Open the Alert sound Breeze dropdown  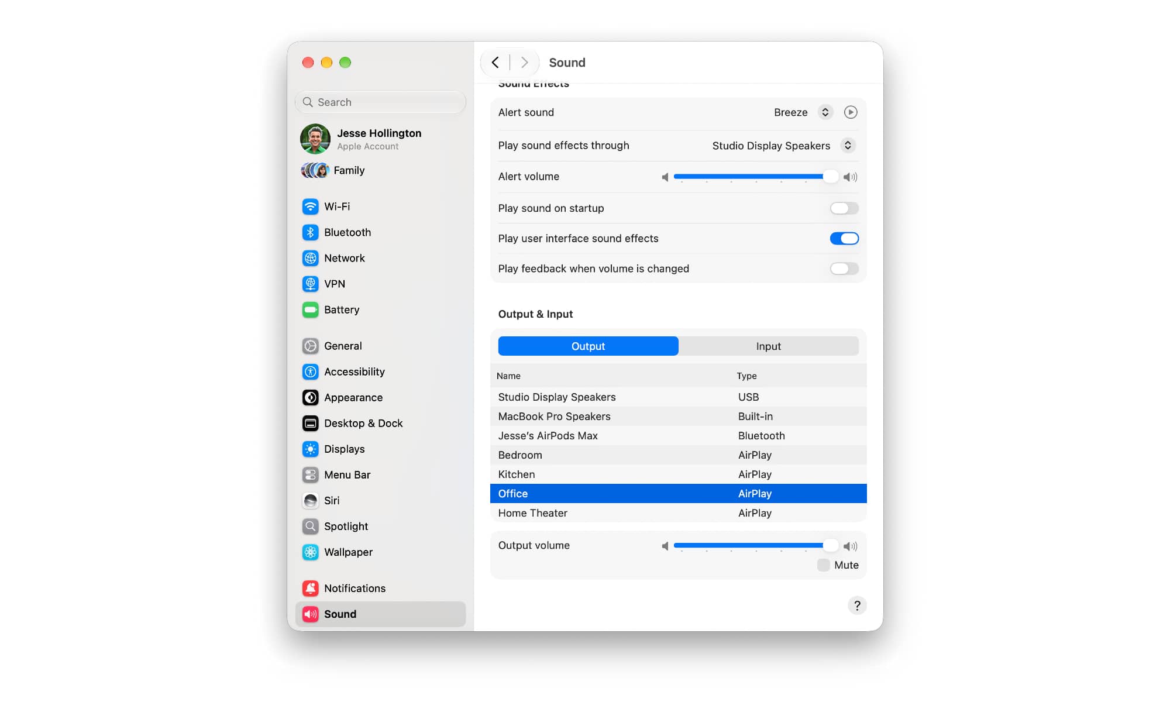[x=825, y=112]
